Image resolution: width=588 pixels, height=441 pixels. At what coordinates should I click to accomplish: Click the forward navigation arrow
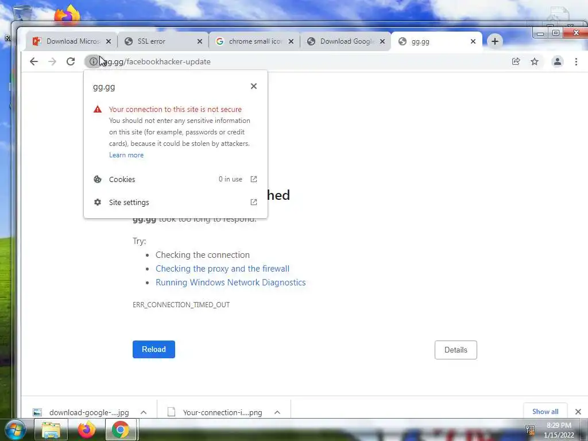[52, 61]
